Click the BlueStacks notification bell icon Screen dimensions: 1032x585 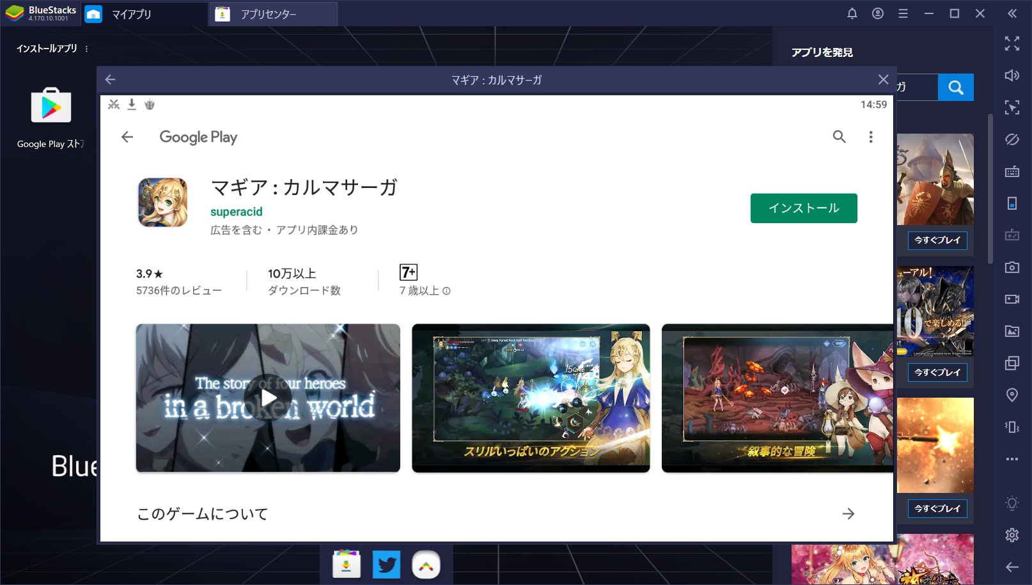(x=852, y=13)
